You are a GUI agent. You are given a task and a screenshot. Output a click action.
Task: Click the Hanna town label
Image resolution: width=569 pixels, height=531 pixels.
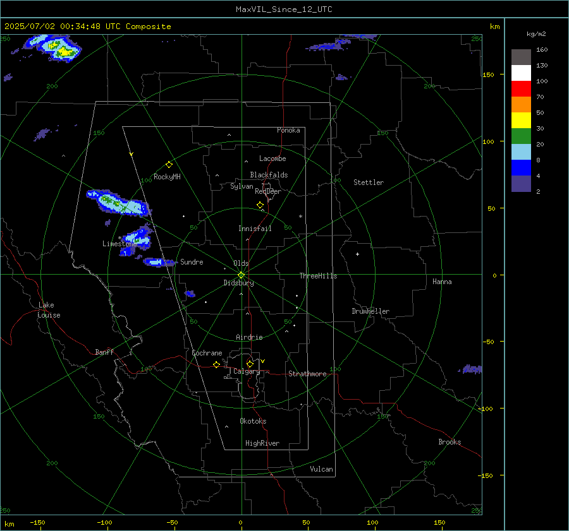[x=442, y=282]
